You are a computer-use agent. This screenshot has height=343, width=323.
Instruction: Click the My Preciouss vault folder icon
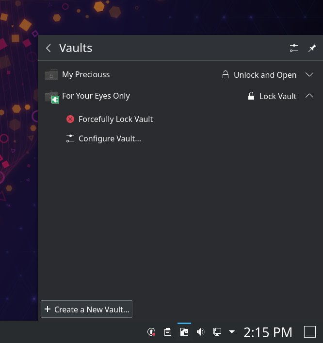point(51,75)
